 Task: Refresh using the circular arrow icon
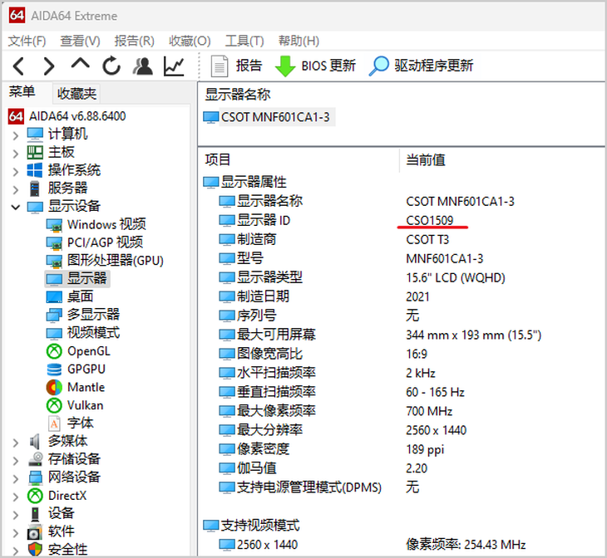click(111, 66)
